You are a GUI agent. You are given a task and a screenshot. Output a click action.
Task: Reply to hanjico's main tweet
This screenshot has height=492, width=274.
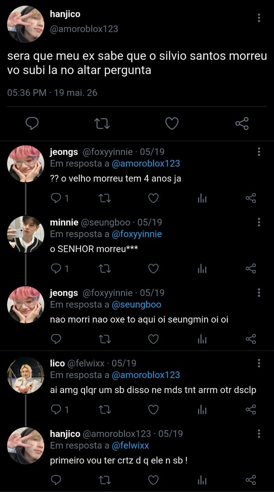pos(32,123)
